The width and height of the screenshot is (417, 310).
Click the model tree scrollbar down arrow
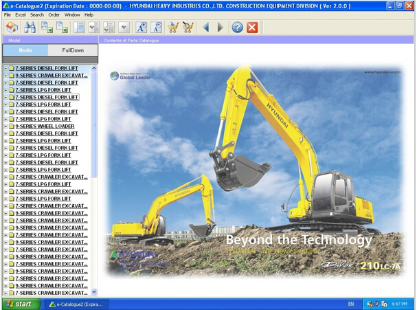click(x=94, y=292)
